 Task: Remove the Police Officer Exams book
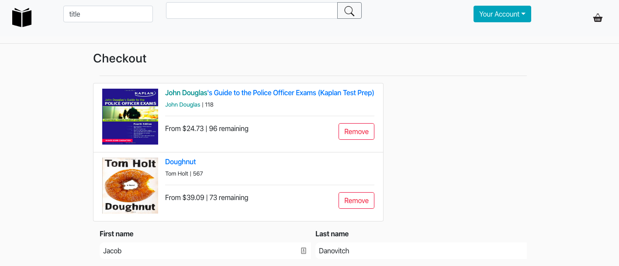356,131
